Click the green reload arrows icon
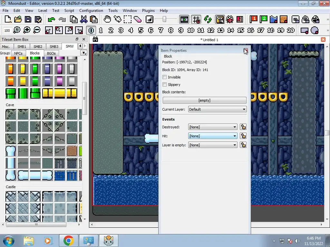This screenshot has width=330, height=247. point(208,19)
